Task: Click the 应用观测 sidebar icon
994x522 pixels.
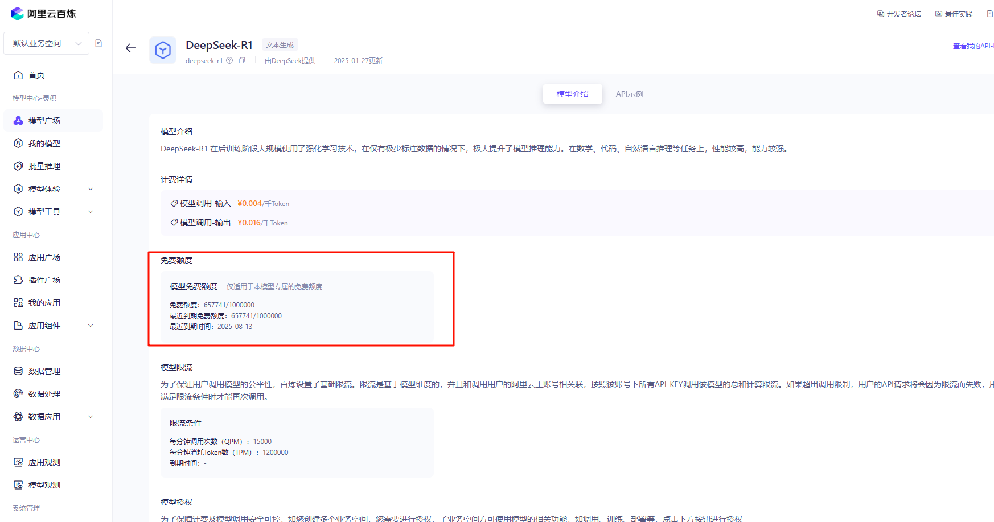Action: coord(18,462)
